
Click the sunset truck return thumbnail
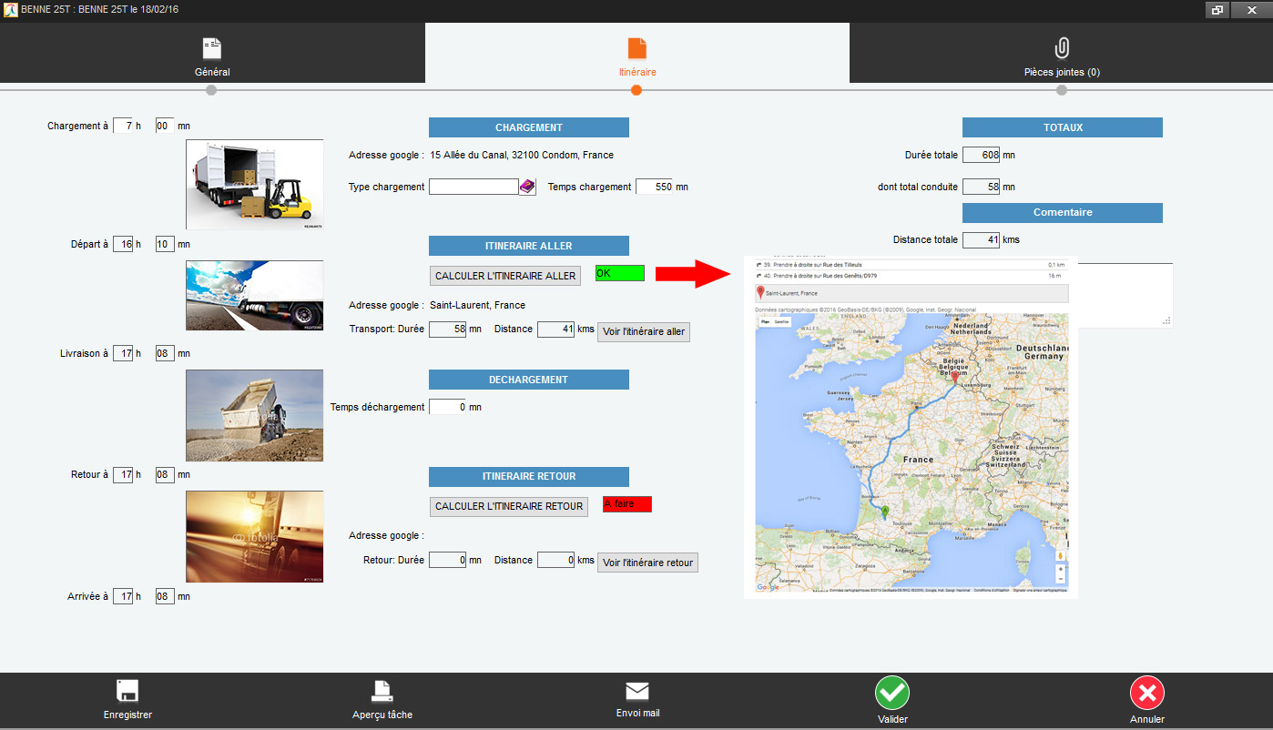pyautogui.click(x=255, y=536)
